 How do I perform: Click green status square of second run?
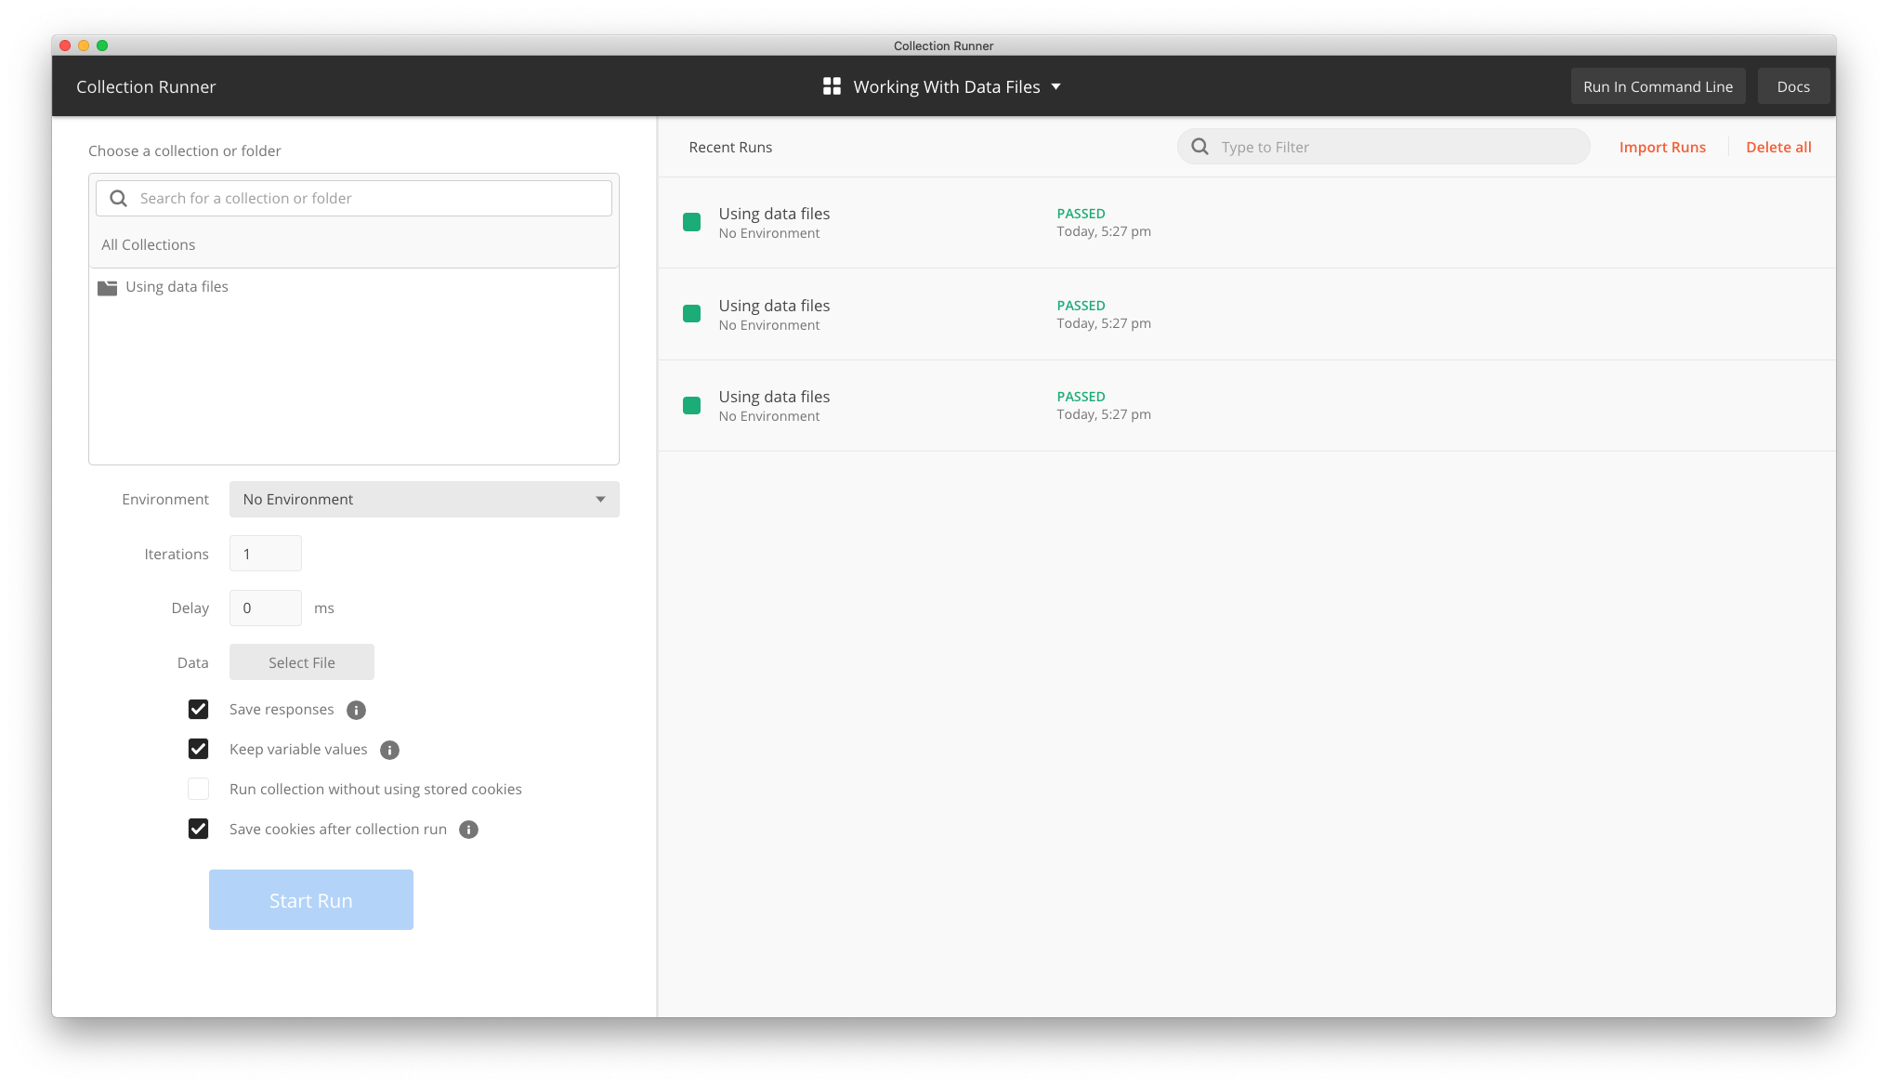click(x=691, y=314)
